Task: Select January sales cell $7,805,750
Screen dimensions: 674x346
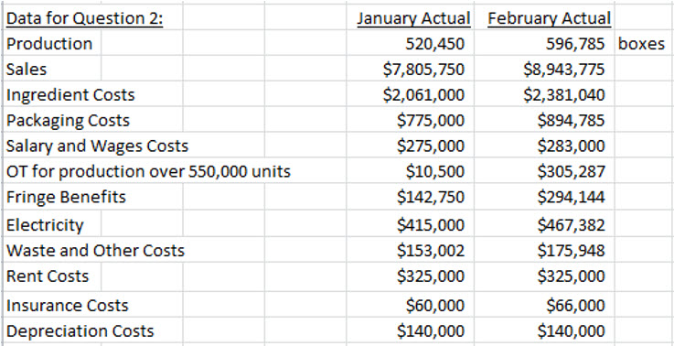Action: pos(423,70)
